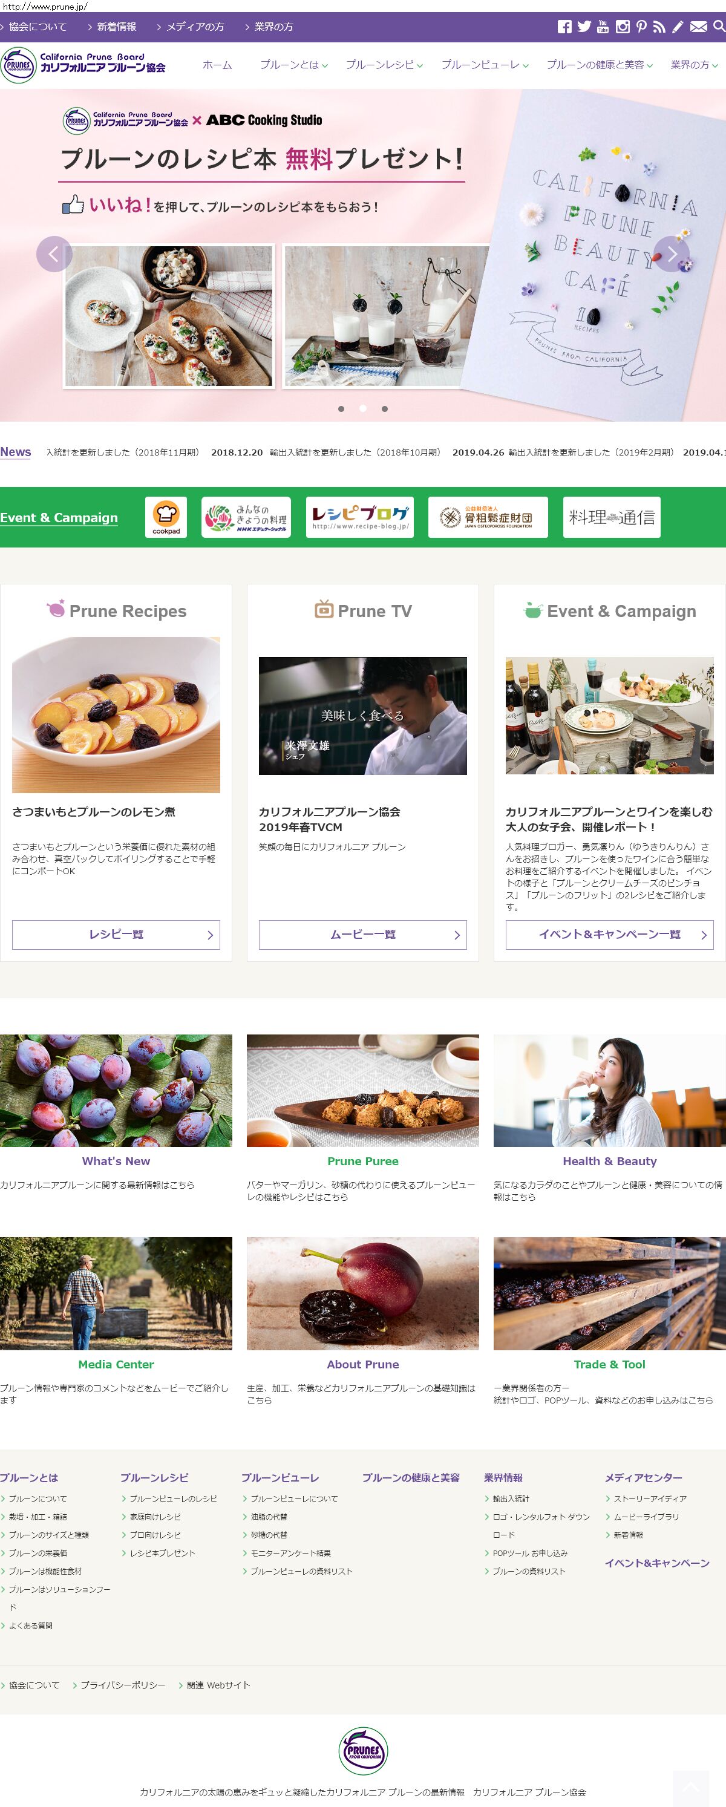Open the Pinterest icon
Viewport: 726px width, 1807px height.
coord(641,27)
